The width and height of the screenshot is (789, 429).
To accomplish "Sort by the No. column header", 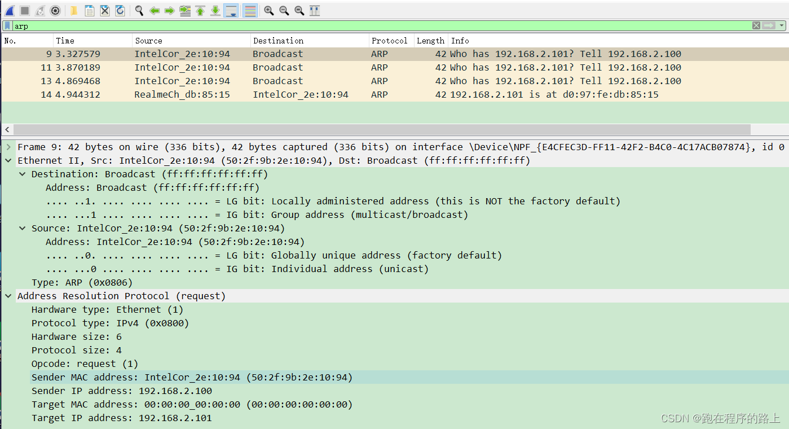I will [27, 41].
